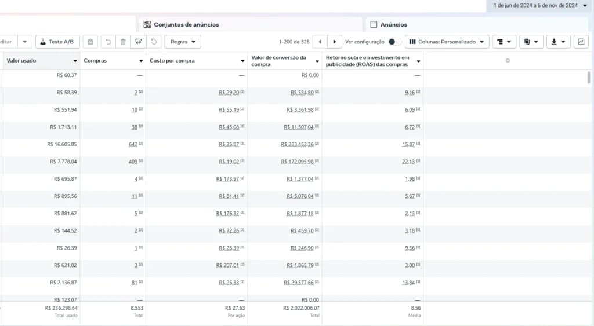
Task: Open the reports dropdown
Action: 531,42
